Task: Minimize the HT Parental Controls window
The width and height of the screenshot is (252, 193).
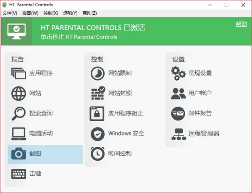Action: pos(210,5)
